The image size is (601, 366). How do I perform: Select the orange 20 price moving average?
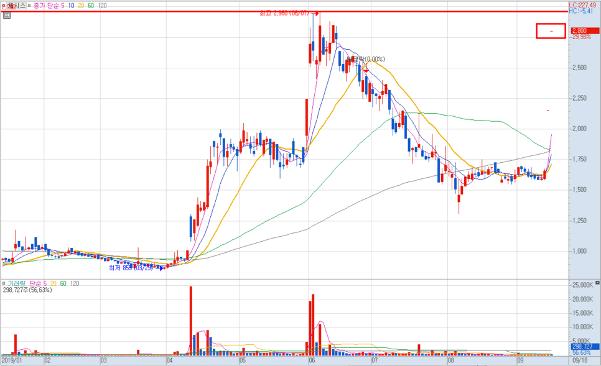81,6
